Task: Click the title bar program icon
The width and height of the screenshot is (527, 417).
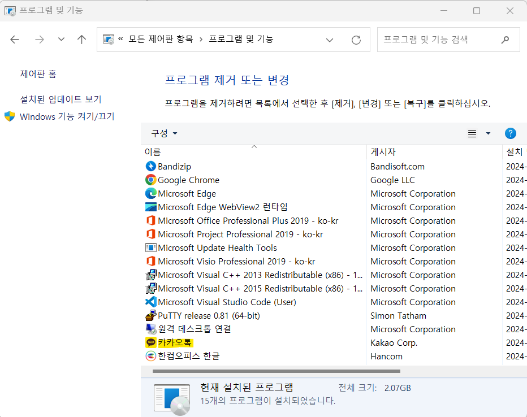Action: pyautogui.click(x=10, y=11)
